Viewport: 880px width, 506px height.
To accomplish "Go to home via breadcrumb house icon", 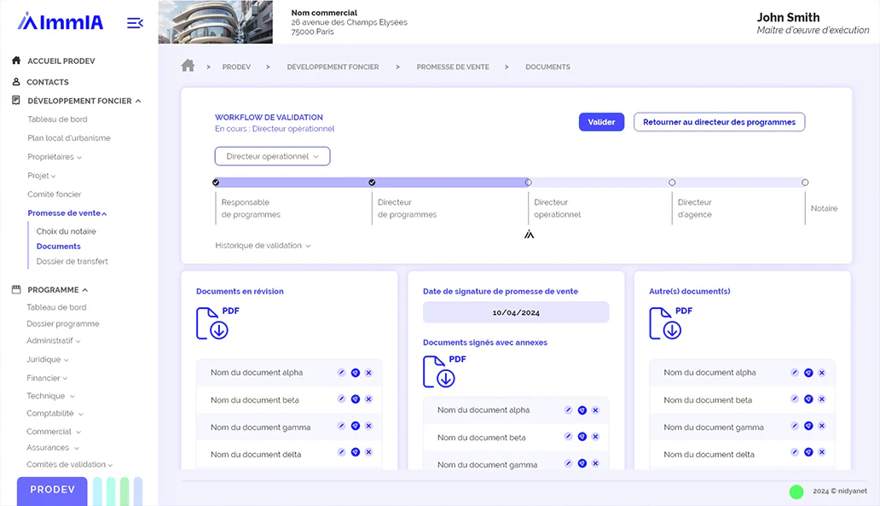I will (x=188, y=66).
